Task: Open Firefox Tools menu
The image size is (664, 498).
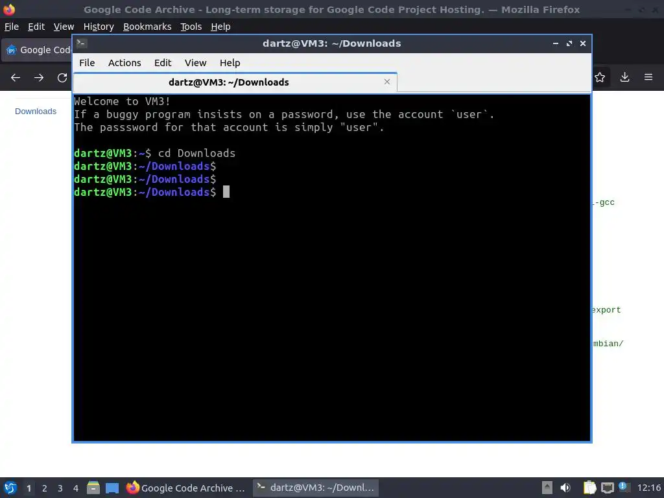Action: point(191,27)
